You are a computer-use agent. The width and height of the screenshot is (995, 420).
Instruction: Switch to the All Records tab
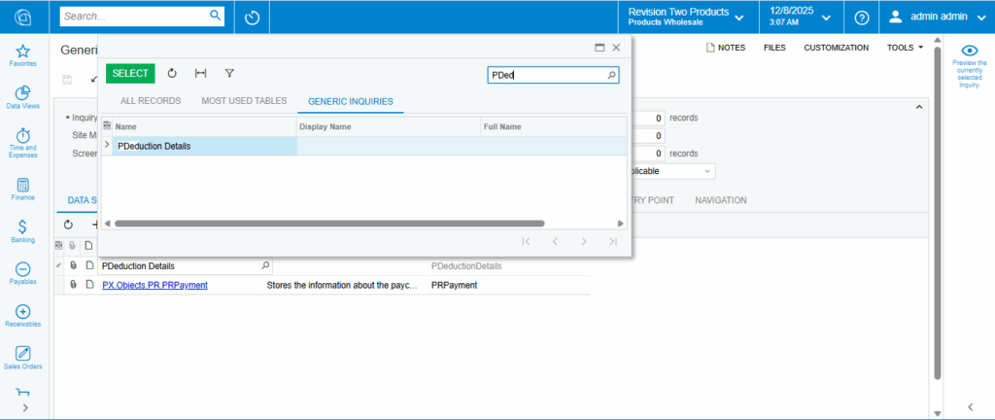[x=149, y=101]
